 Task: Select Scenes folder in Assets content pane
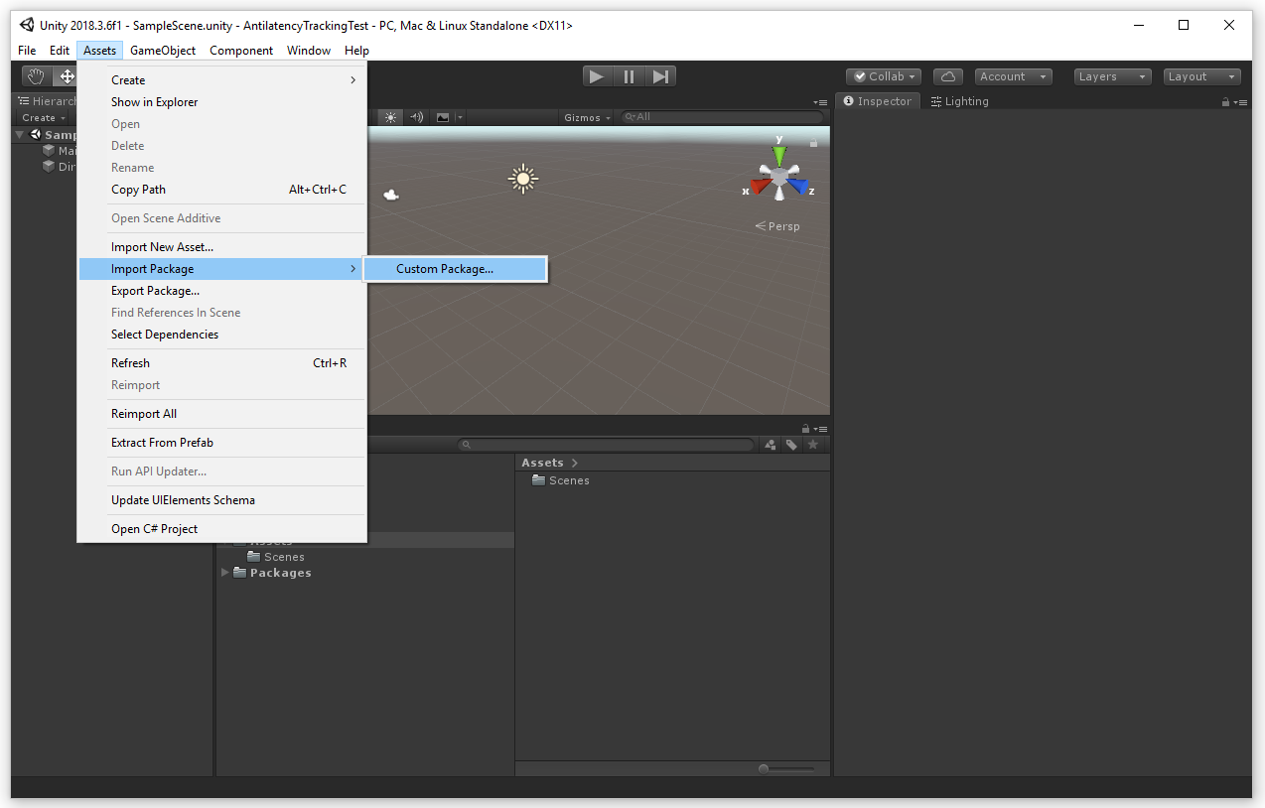(x=561, y=480)
